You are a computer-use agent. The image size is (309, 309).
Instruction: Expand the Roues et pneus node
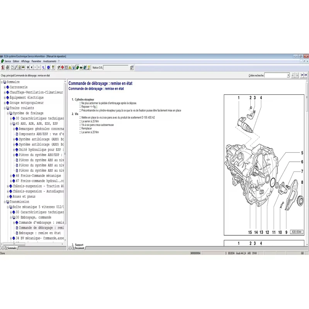tap(8, 197)
